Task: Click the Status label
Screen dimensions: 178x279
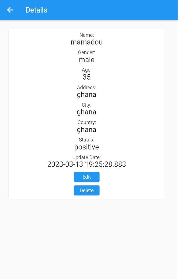Action: (86, 140)
